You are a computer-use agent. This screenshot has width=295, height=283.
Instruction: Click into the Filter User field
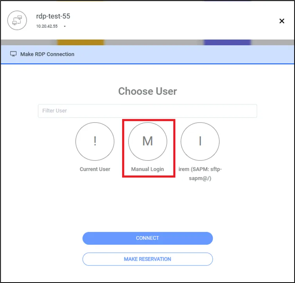click(x=147, y=111)
